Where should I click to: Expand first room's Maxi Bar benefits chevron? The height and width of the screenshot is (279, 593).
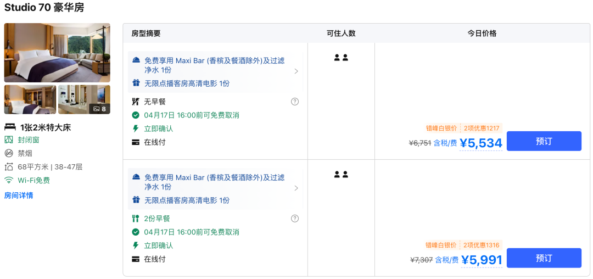[x=296, y=71]
